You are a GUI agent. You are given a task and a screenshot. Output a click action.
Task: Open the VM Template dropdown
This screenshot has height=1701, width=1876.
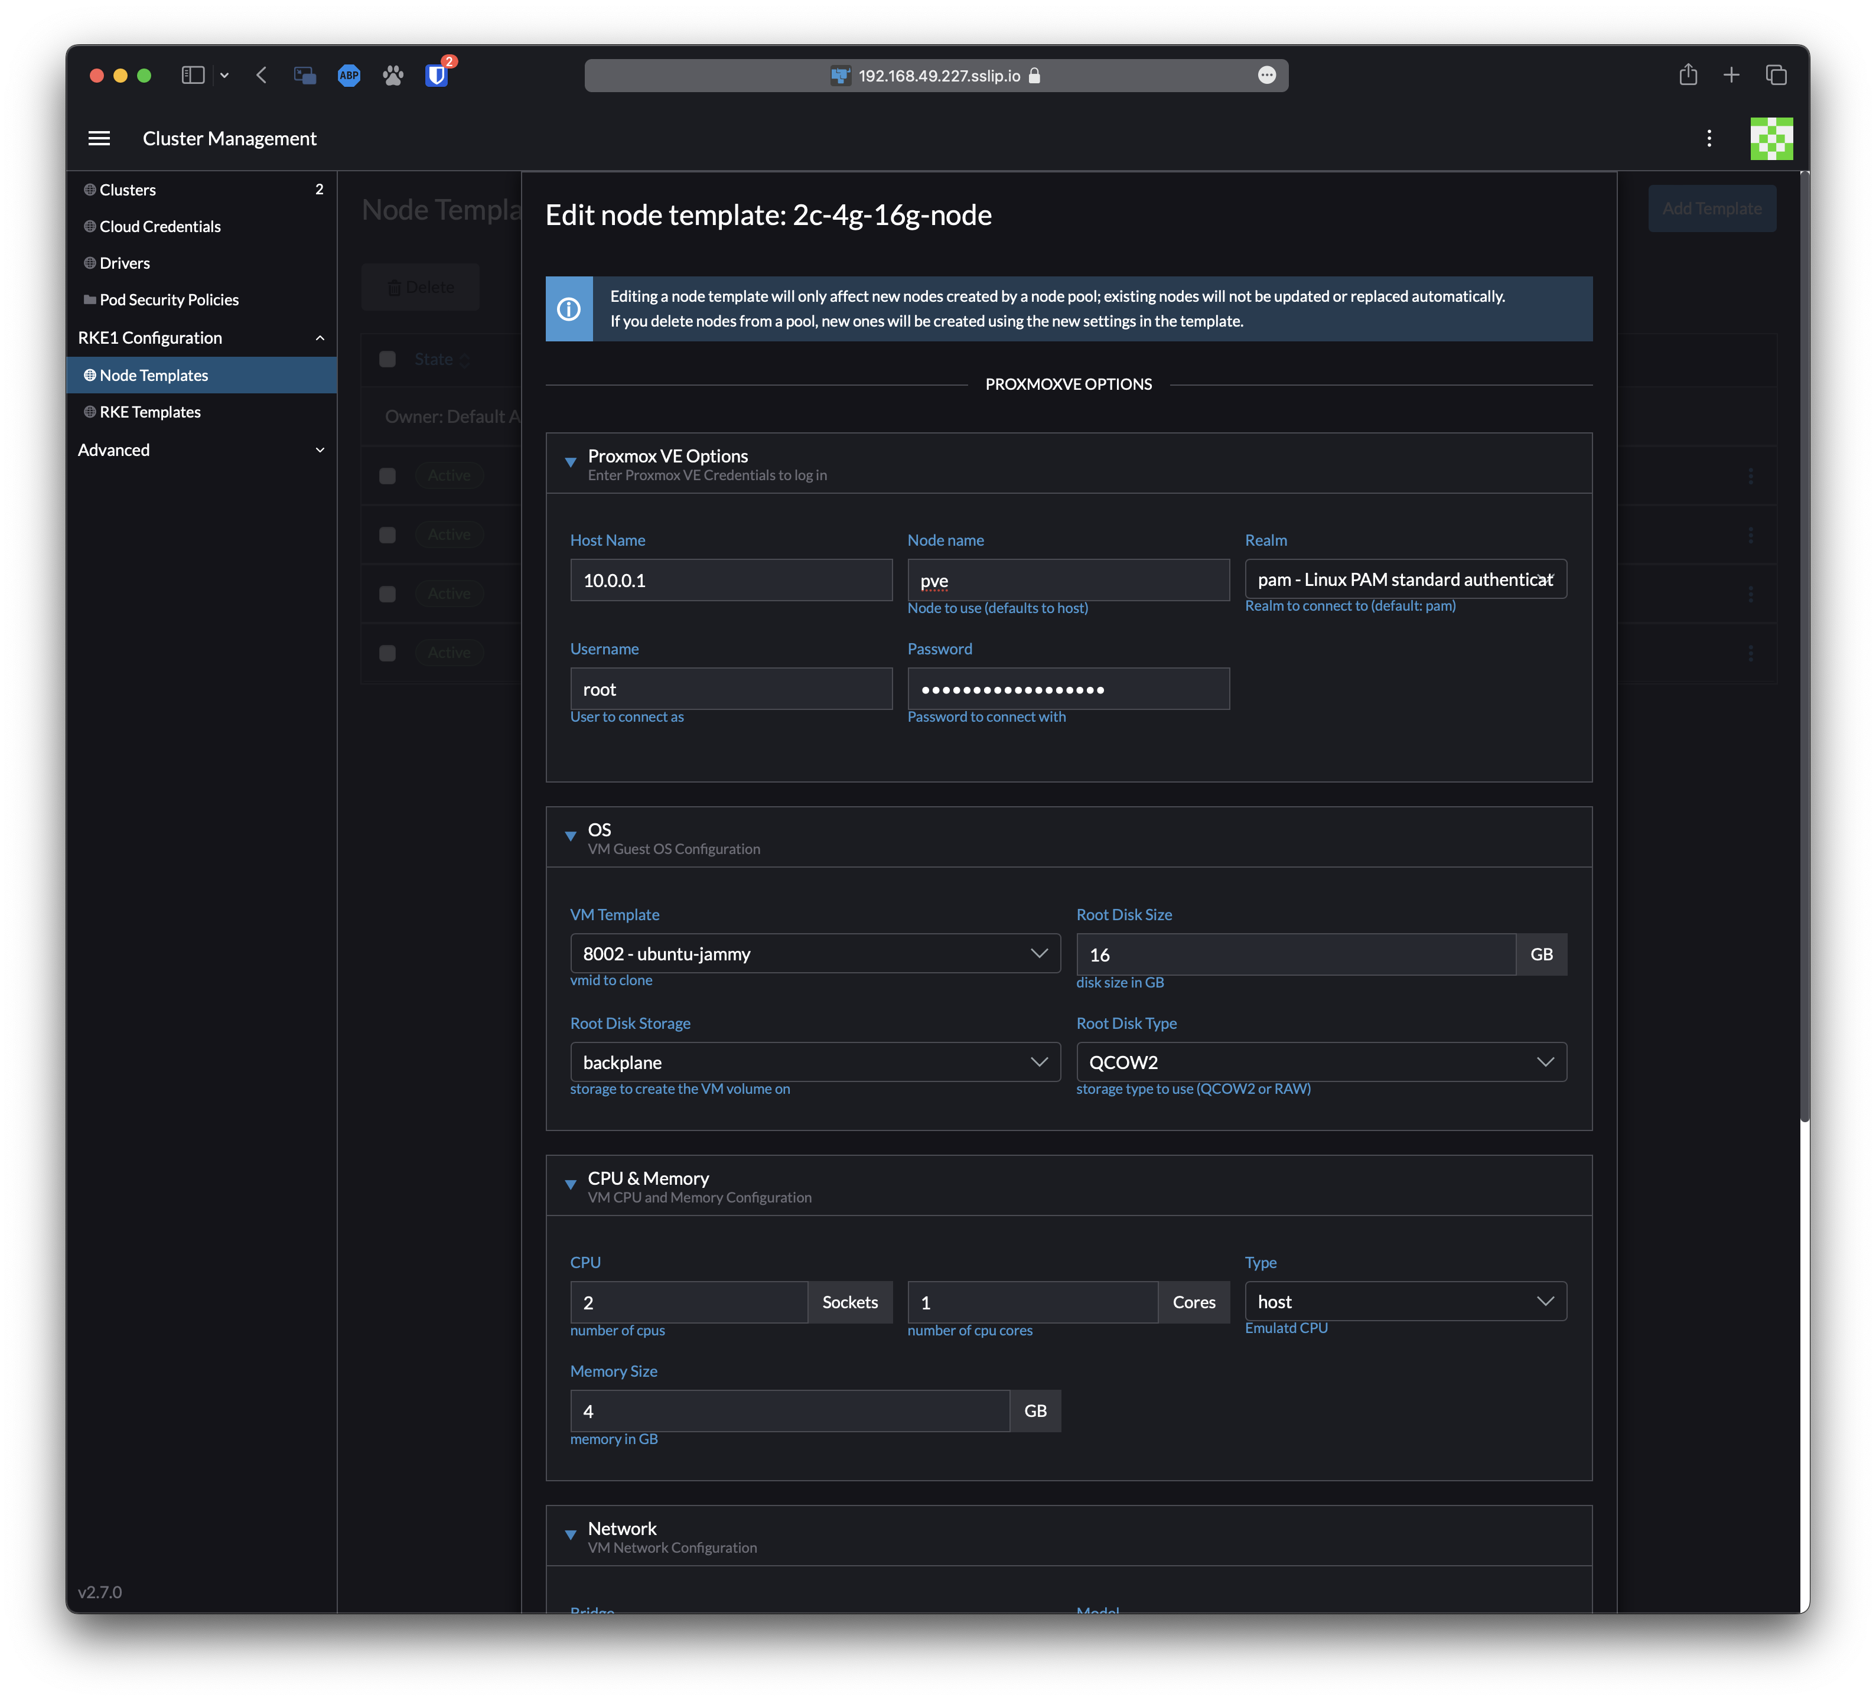814,953
